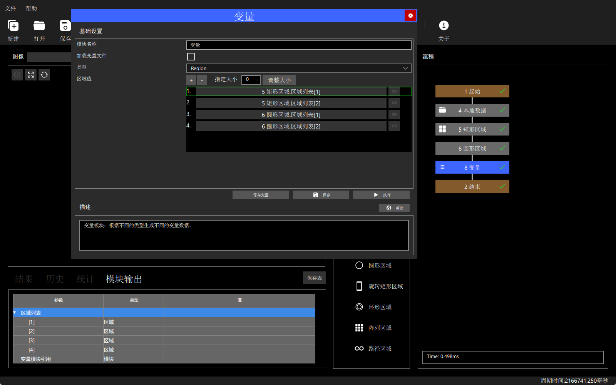Click the image info icon button
The width and height of the screenshot is (616, 385).
click(17, 75)
